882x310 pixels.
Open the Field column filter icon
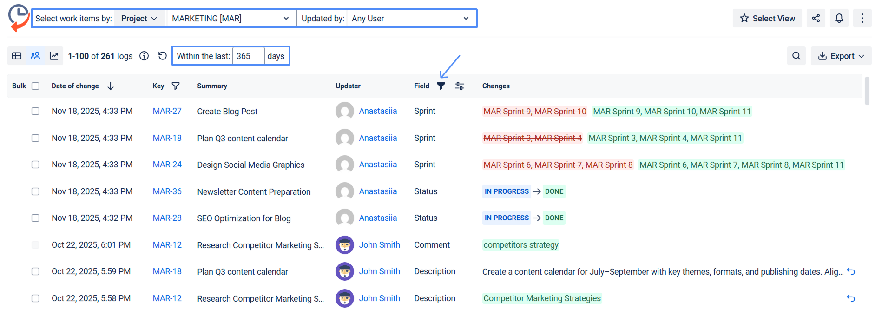click(441, 86)
